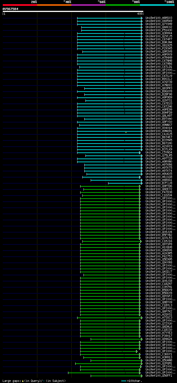This screenshot has width=177, height=383.
Task: Click the UniRef100_Q2HTS1 entry
Action: (159, 100)
